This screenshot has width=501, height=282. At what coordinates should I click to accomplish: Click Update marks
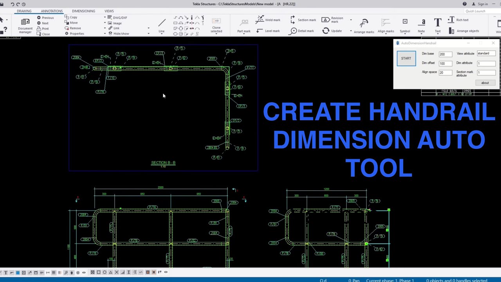(332, 31)
